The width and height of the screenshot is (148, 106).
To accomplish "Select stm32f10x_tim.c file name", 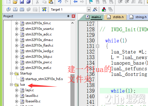I will pos(38,23).
